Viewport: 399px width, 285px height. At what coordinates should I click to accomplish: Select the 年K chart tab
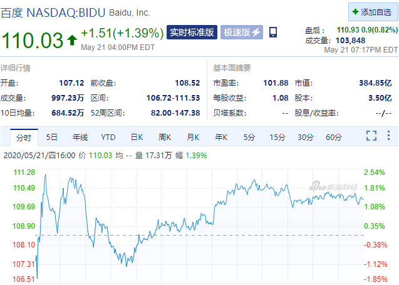pos(221,137)
